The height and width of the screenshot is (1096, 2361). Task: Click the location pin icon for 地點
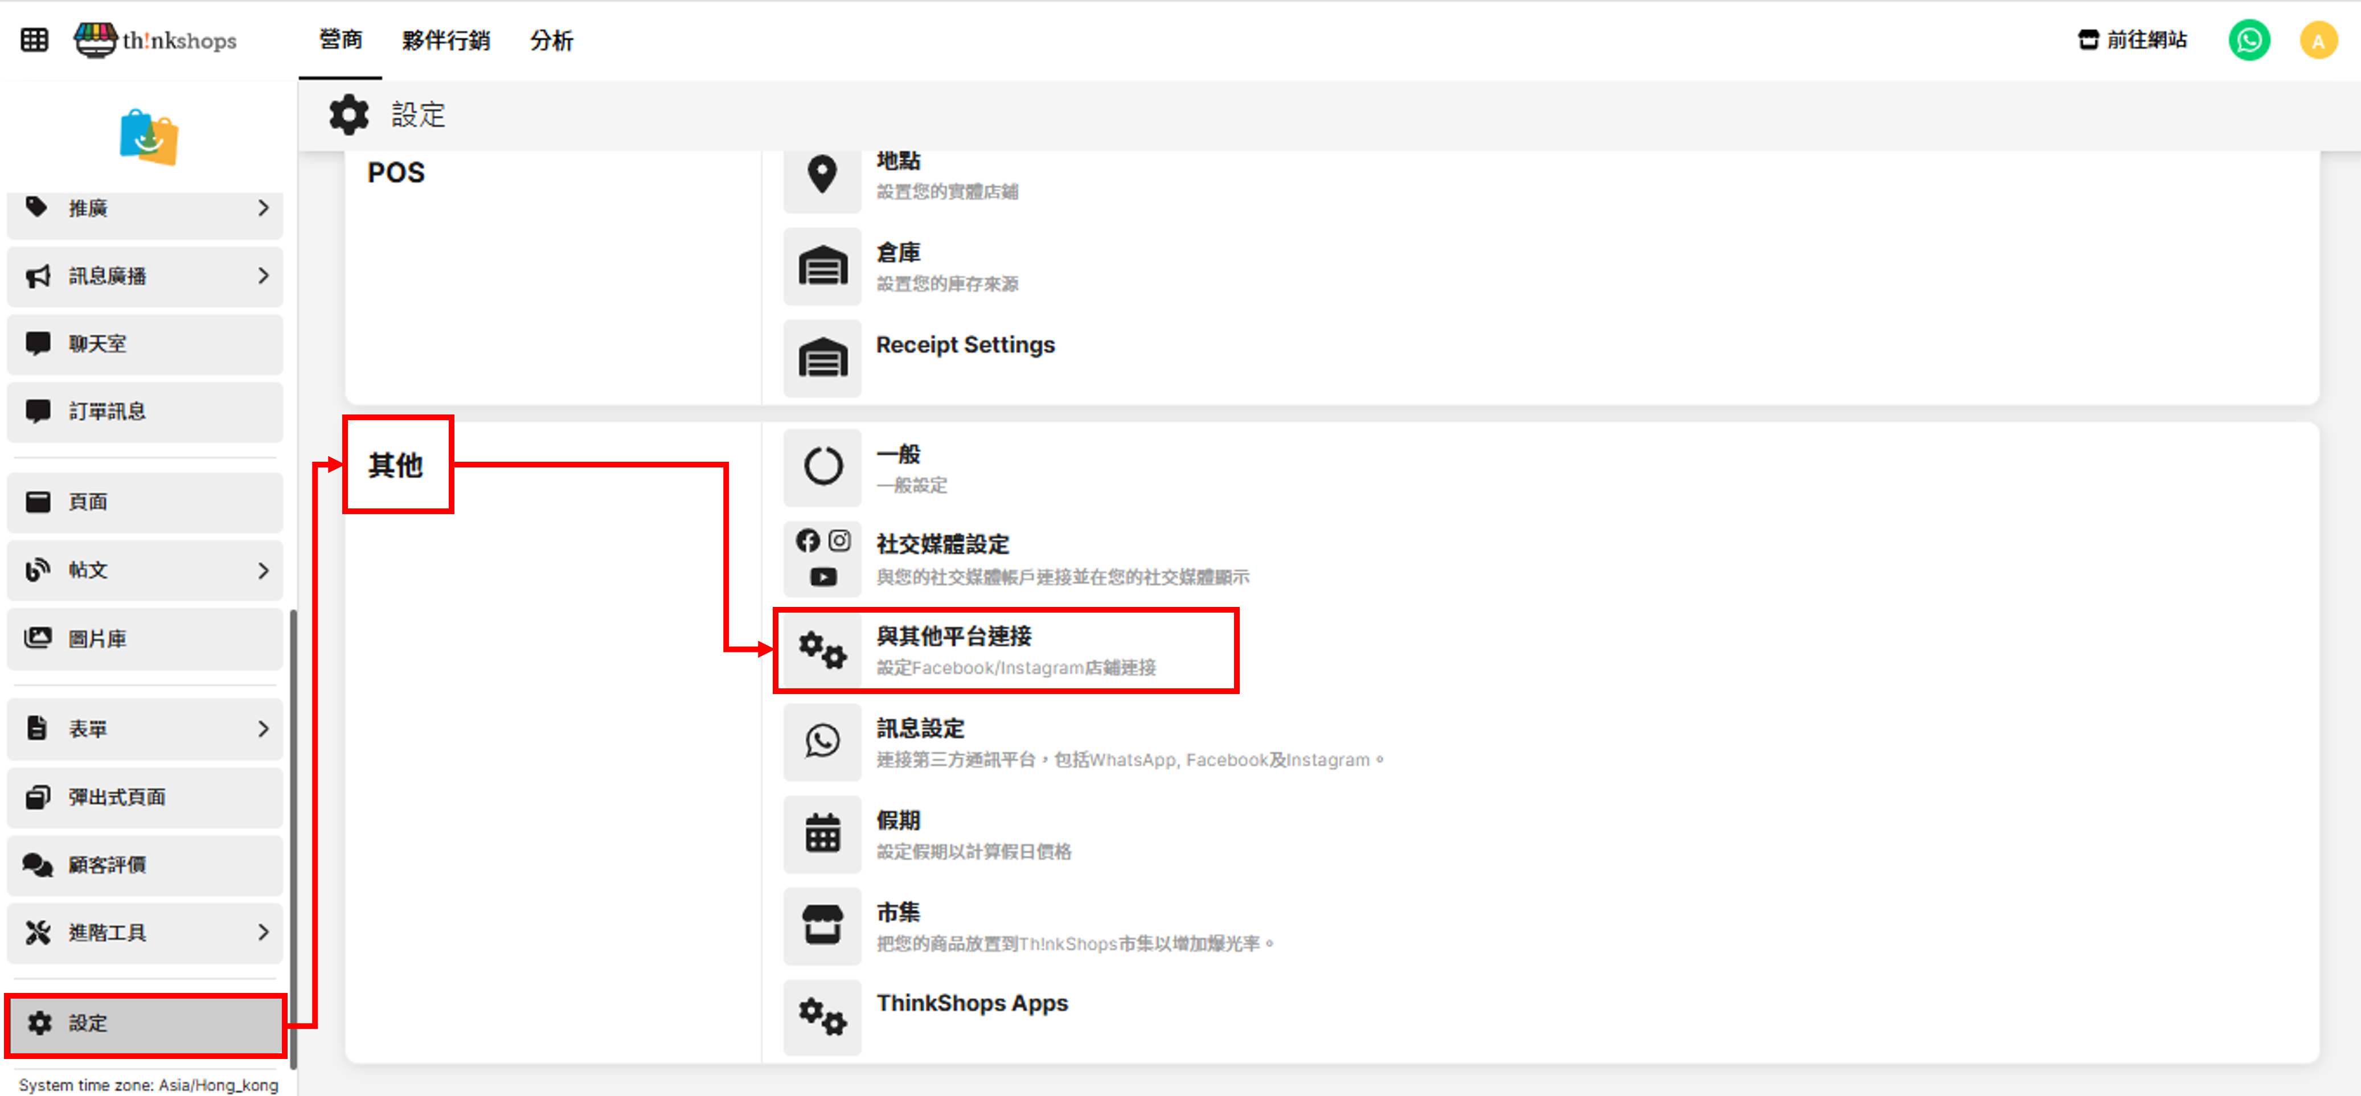tap(822, 174)
